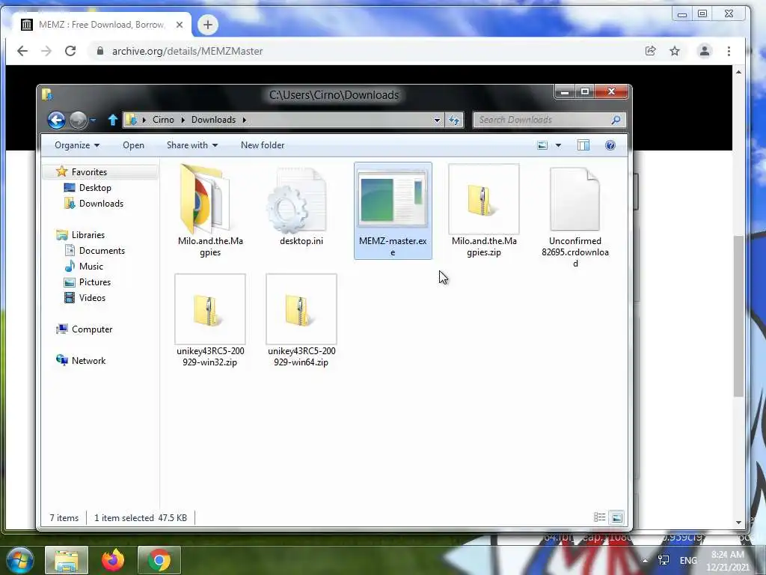Image resolution: width=766 pixels, height=575 pixels.
Task: Select the MEMZ tab in Chrome
Action: pyautogui.click(x=101, y=25)
